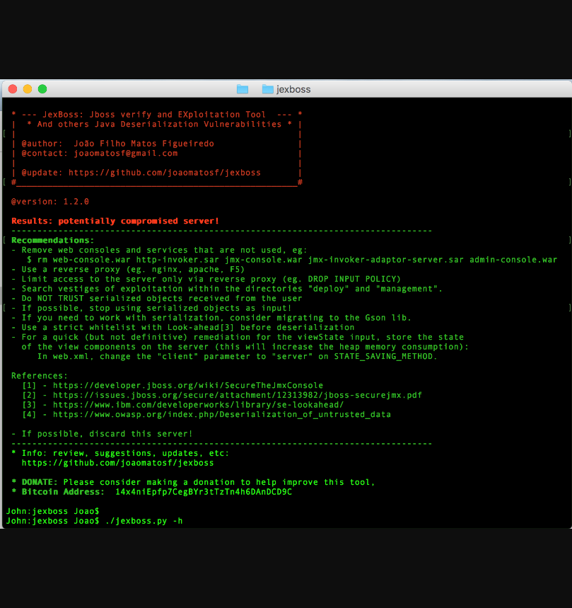Click "admin-console.war" in the rm command

click(x=513, y=260)
